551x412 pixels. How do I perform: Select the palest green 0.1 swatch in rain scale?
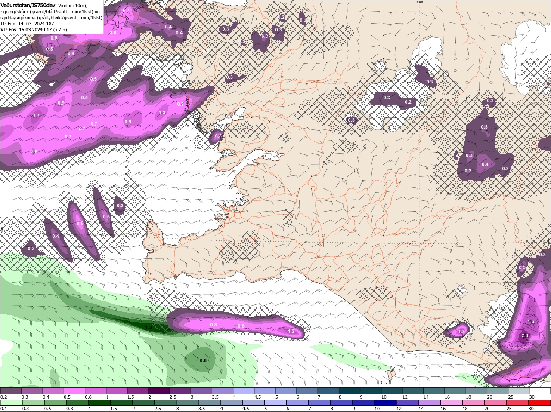tap(11, 403)
